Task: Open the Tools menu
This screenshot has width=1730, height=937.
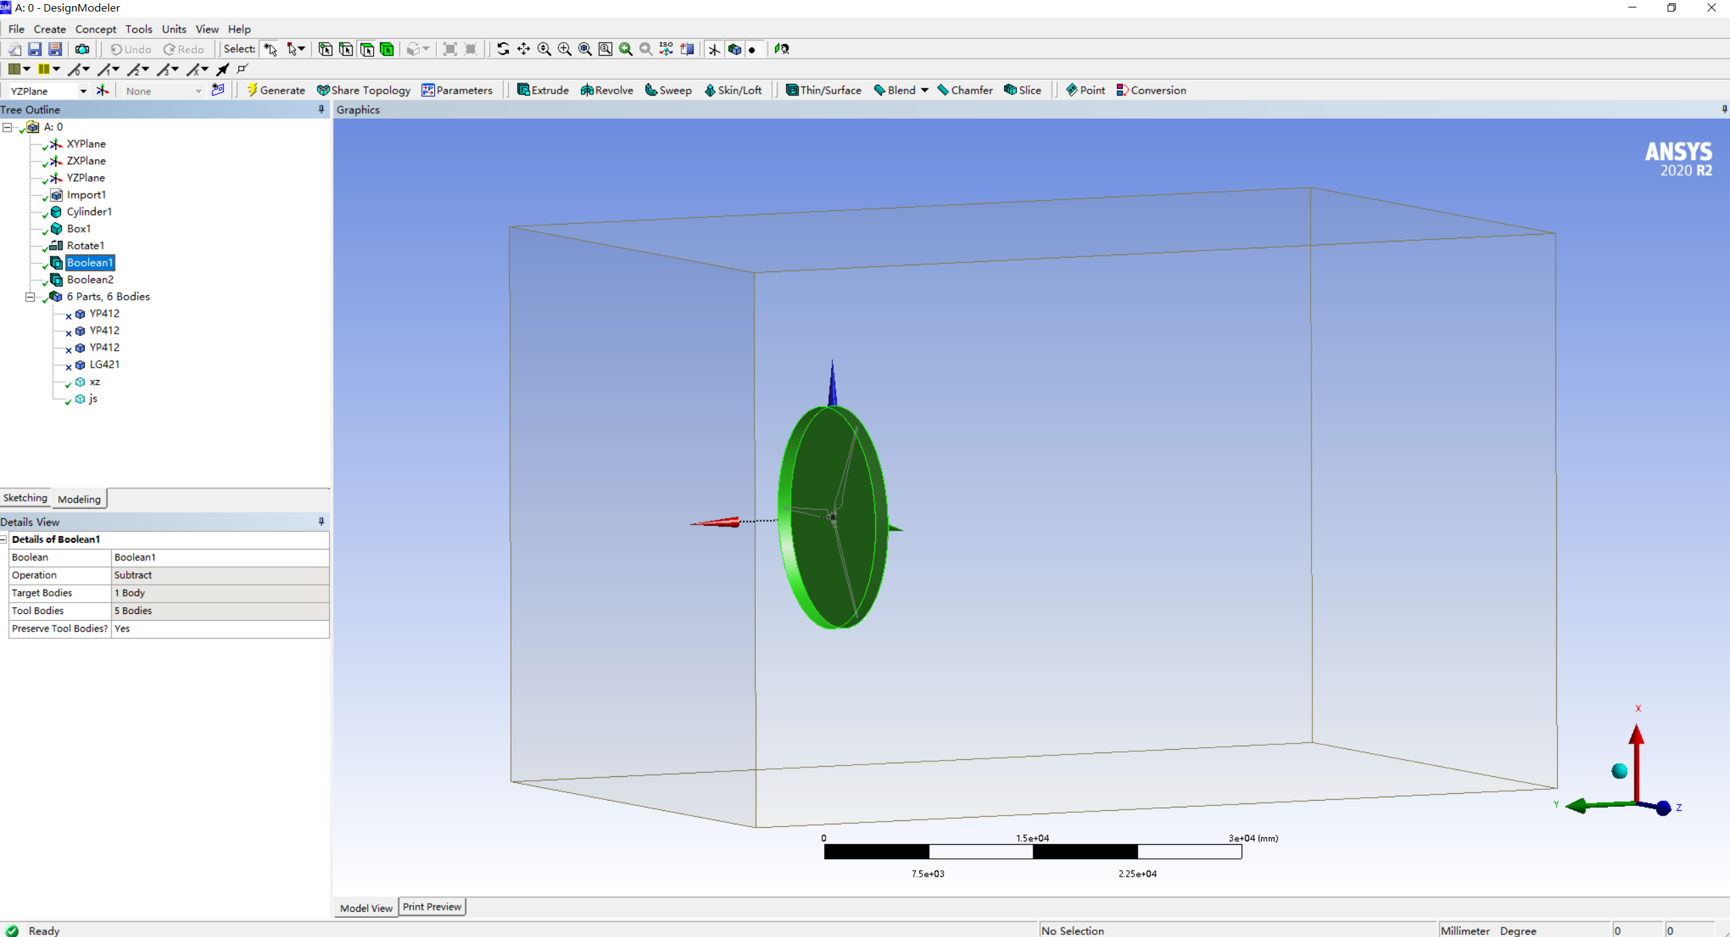Action: click(138, 29)
